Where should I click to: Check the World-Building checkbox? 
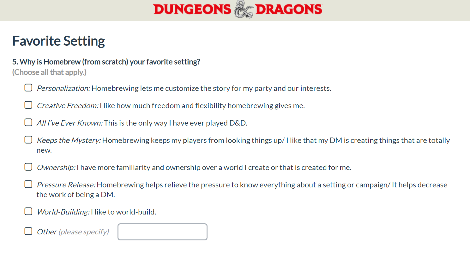click(28, 211)
